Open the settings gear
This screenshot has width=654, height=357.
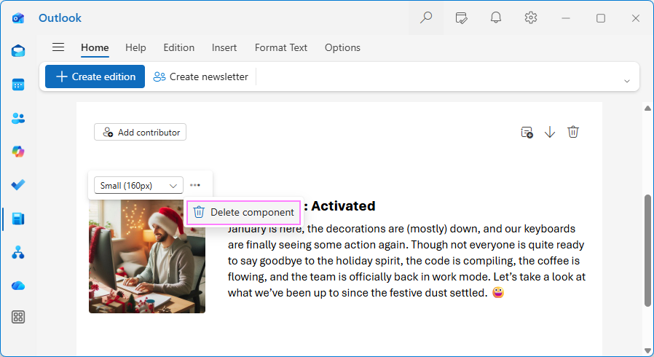click(x=530, y=17)
